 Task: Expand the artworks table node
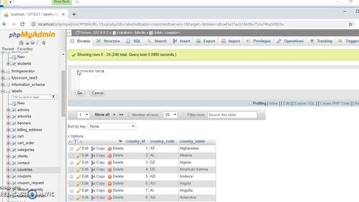click(8, 117)
